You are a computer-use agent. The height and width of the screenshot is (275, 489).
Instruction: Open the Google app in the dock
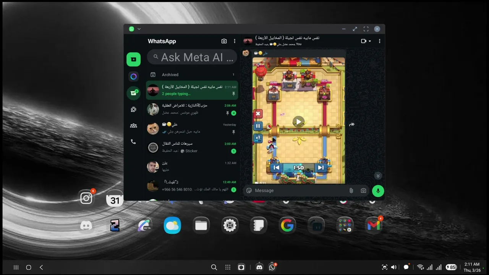287,226
